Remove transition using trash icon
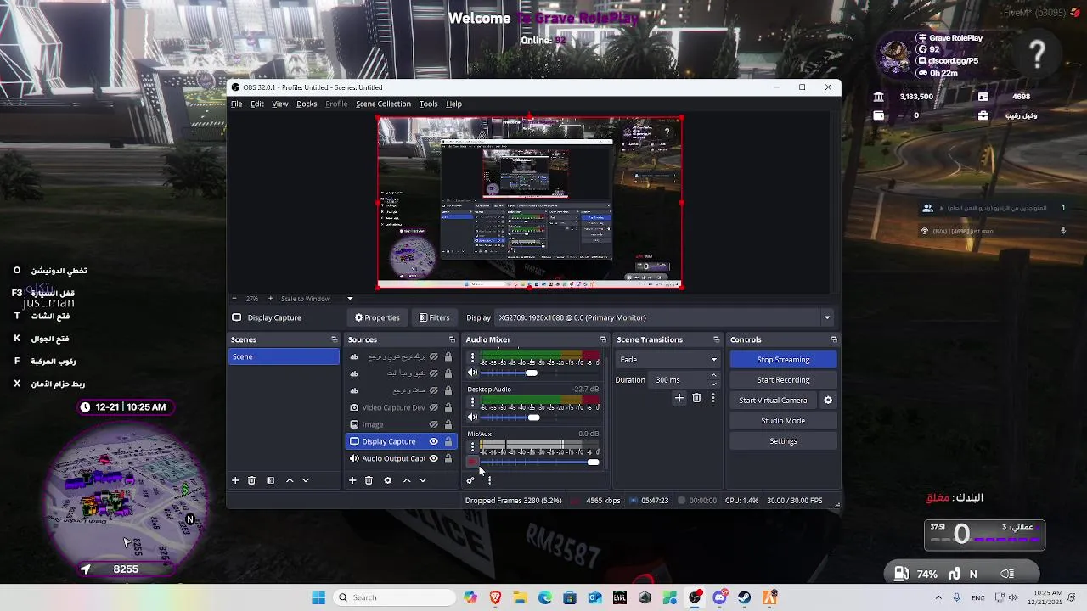 coord(696,398)
